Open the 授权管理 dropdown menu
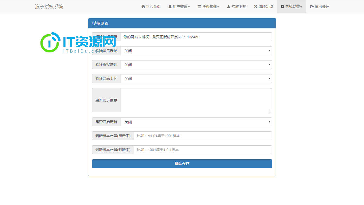 coord(208,7)
